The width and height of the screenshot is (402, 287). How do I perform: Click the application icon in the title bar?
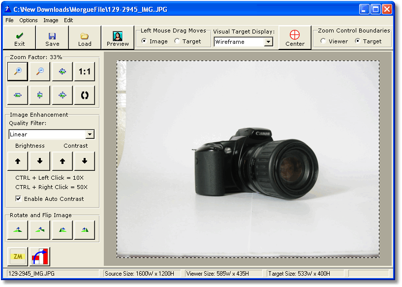[x=8, y=9]
